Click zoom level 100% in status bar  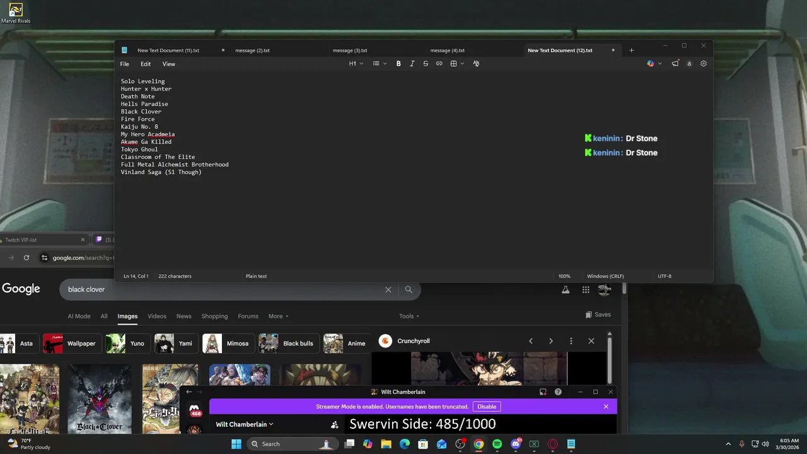(564, 276)
